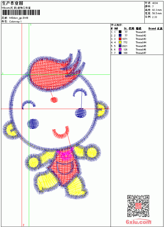The height and width of the screenshot is (227, 164).
Task: Click the barcode under the studio name
Action: (x=21, y=13)
